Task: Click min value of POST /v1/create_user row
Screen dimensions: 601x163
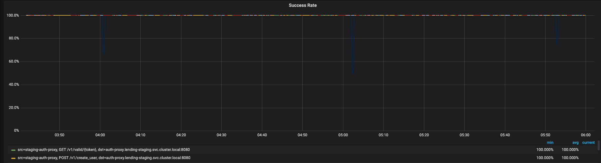Action: [545, 158]
